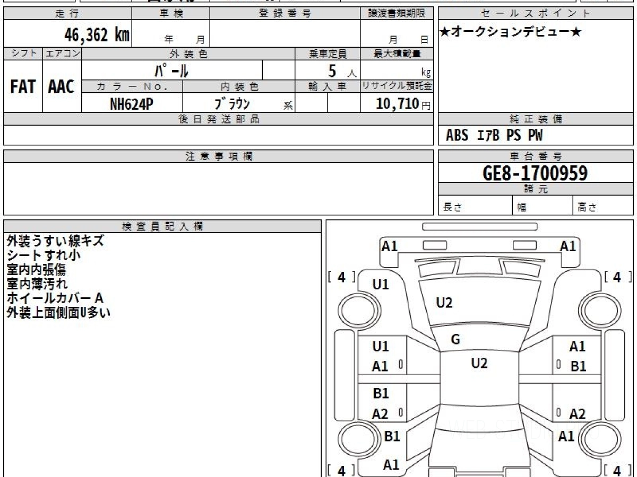637x477 pixels.
Task: Click the B1 mark on the left rear door
Action: click(381, 393)
